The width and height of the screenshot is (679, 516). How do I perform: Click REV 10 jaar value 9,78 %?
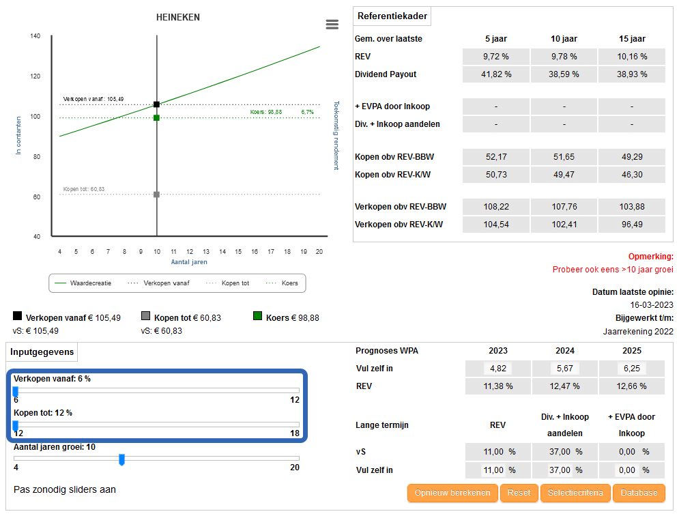(564, 57)
